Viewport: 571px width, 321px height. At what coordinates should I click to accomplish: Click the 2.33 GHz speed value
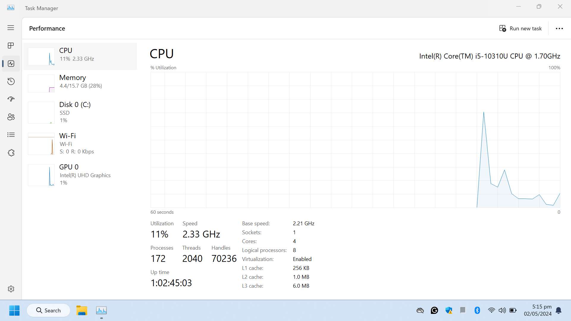point(201,234)
